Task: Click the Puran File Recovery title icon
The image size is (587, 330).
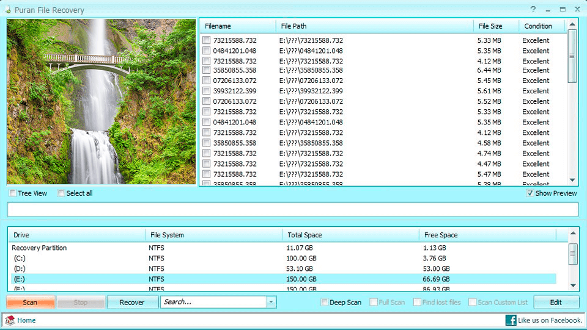Action: [7, 10]
